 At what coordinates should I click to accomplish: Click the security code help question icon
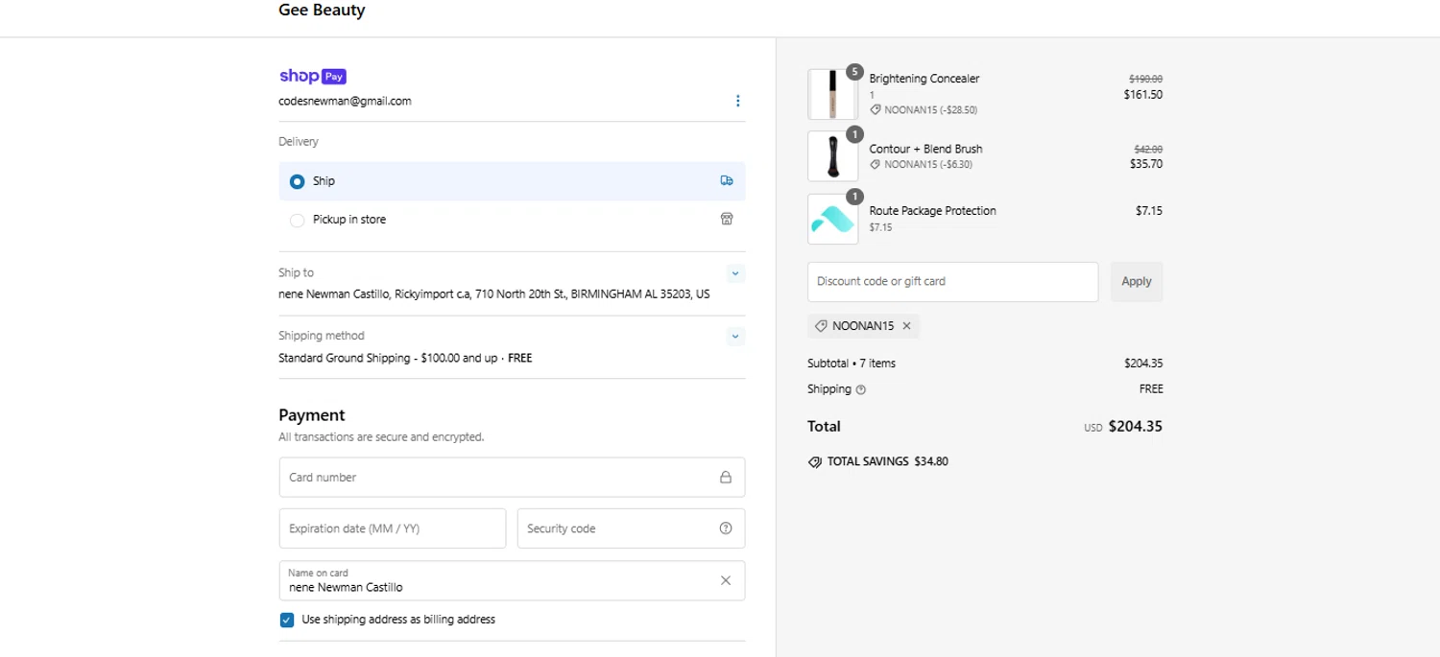pyautogui.click(x=726, y=528)
